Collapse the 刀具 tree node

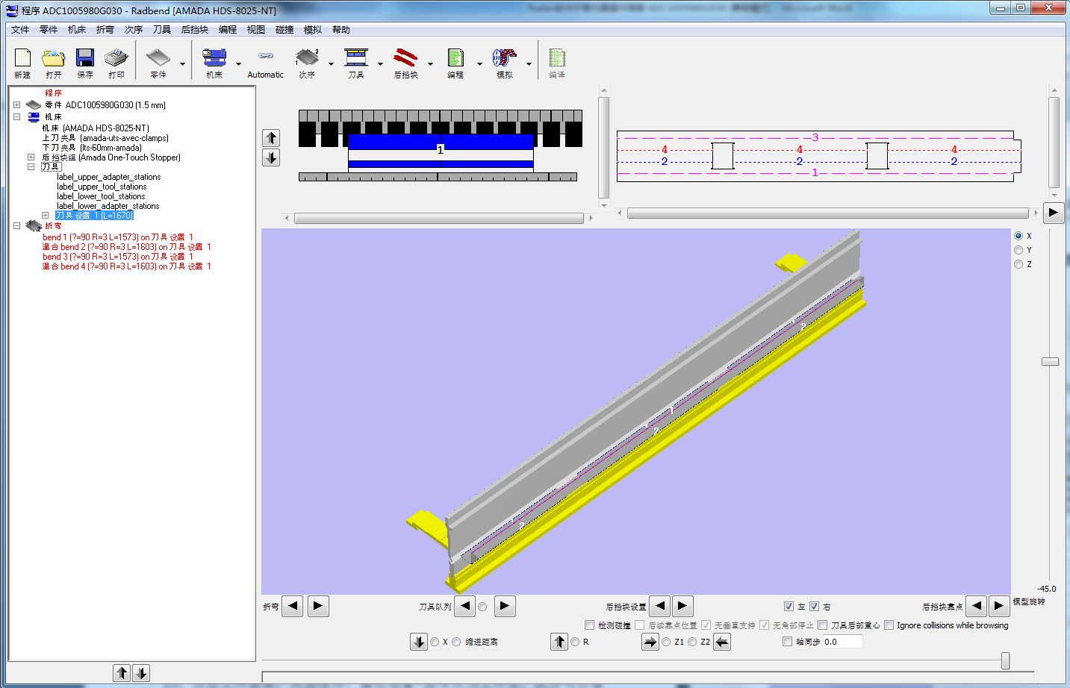[x=31, y=167]
